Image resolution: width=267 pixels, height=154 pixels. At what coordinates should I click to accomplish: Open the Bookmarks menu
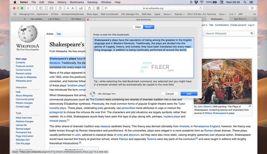pyautogui.click(x=77, y=2)
